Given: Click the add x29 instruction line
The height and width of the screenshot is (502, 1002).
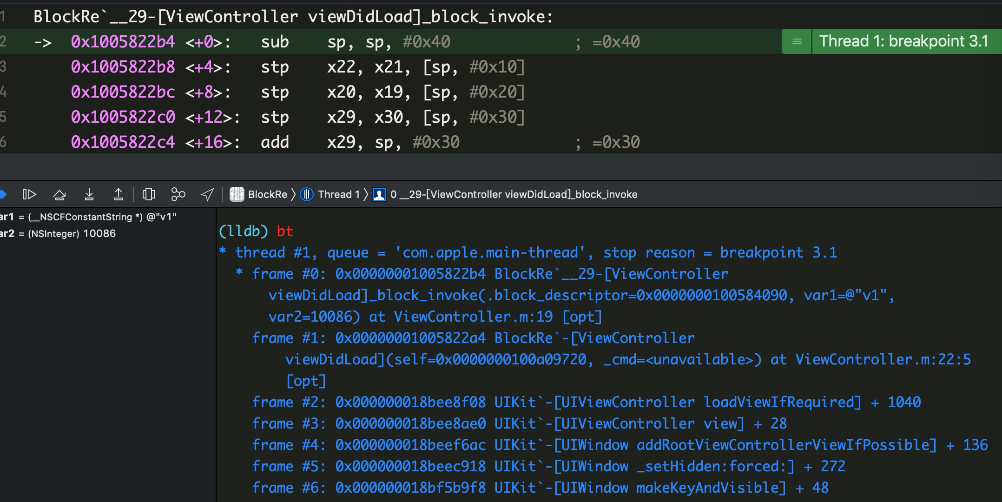Looking at the screenshot, I should tap(274, 142).
